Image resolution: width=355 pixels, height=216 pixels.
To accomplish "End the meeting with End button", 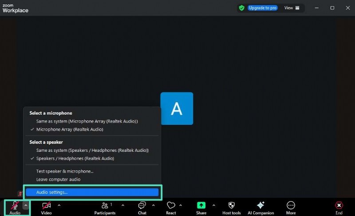I will coord(339,207).
